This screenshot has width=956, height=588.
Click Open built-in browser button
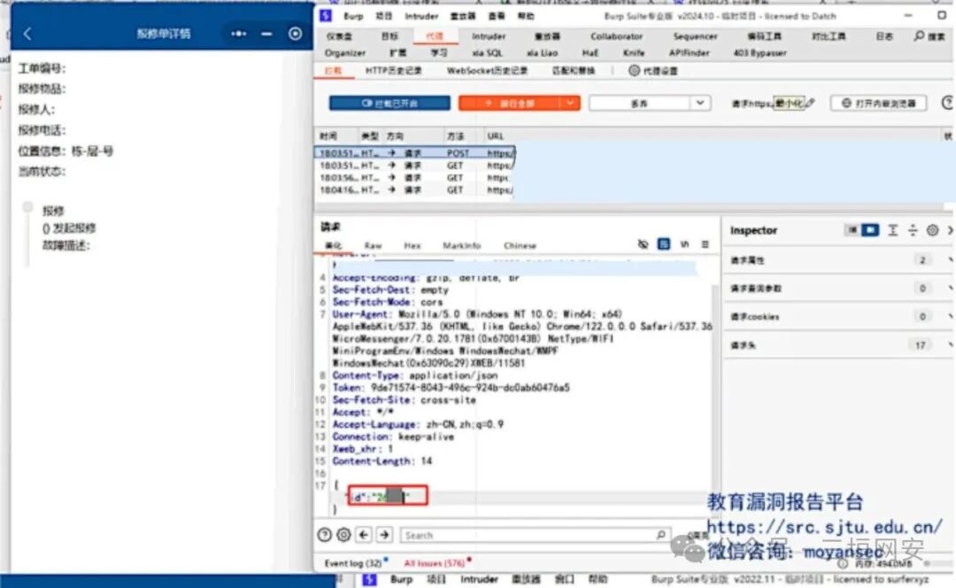(879, 104)
